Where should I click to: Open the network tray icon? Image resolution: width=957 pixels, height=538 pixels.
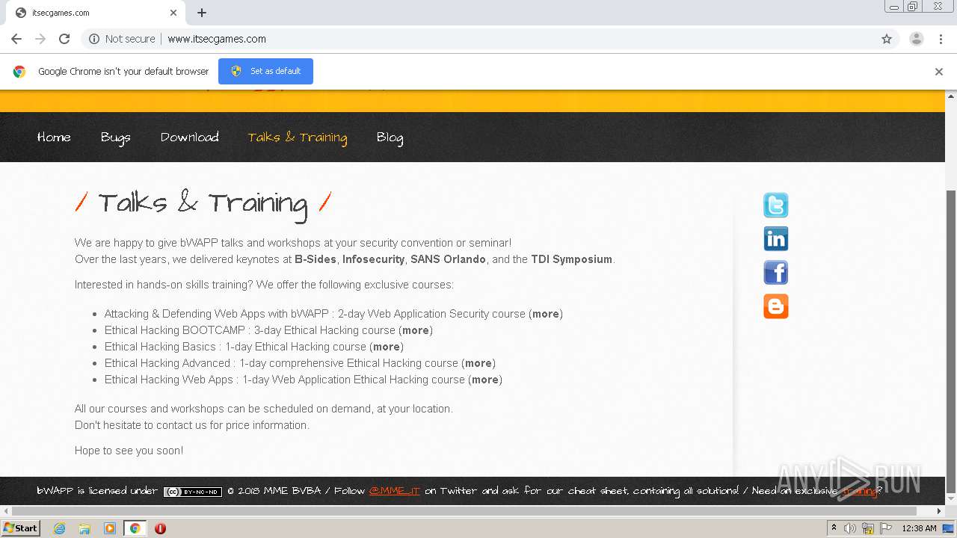(x=868, y=528)
